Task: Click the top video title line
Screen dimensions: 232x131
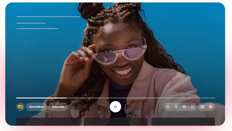Action: point(48,17)
